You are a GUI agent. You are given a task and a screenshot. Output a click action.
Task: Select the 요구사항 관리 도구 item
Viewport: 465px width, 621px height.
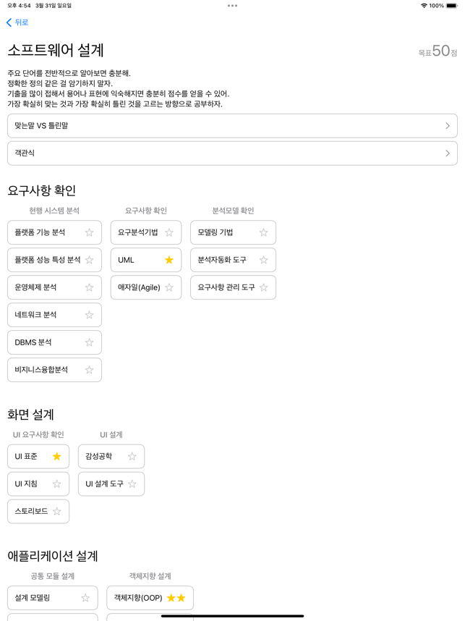coord(226,287)
